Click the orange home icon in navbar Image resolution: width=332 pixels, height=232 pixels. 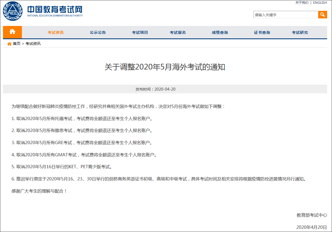click(12, 32)
